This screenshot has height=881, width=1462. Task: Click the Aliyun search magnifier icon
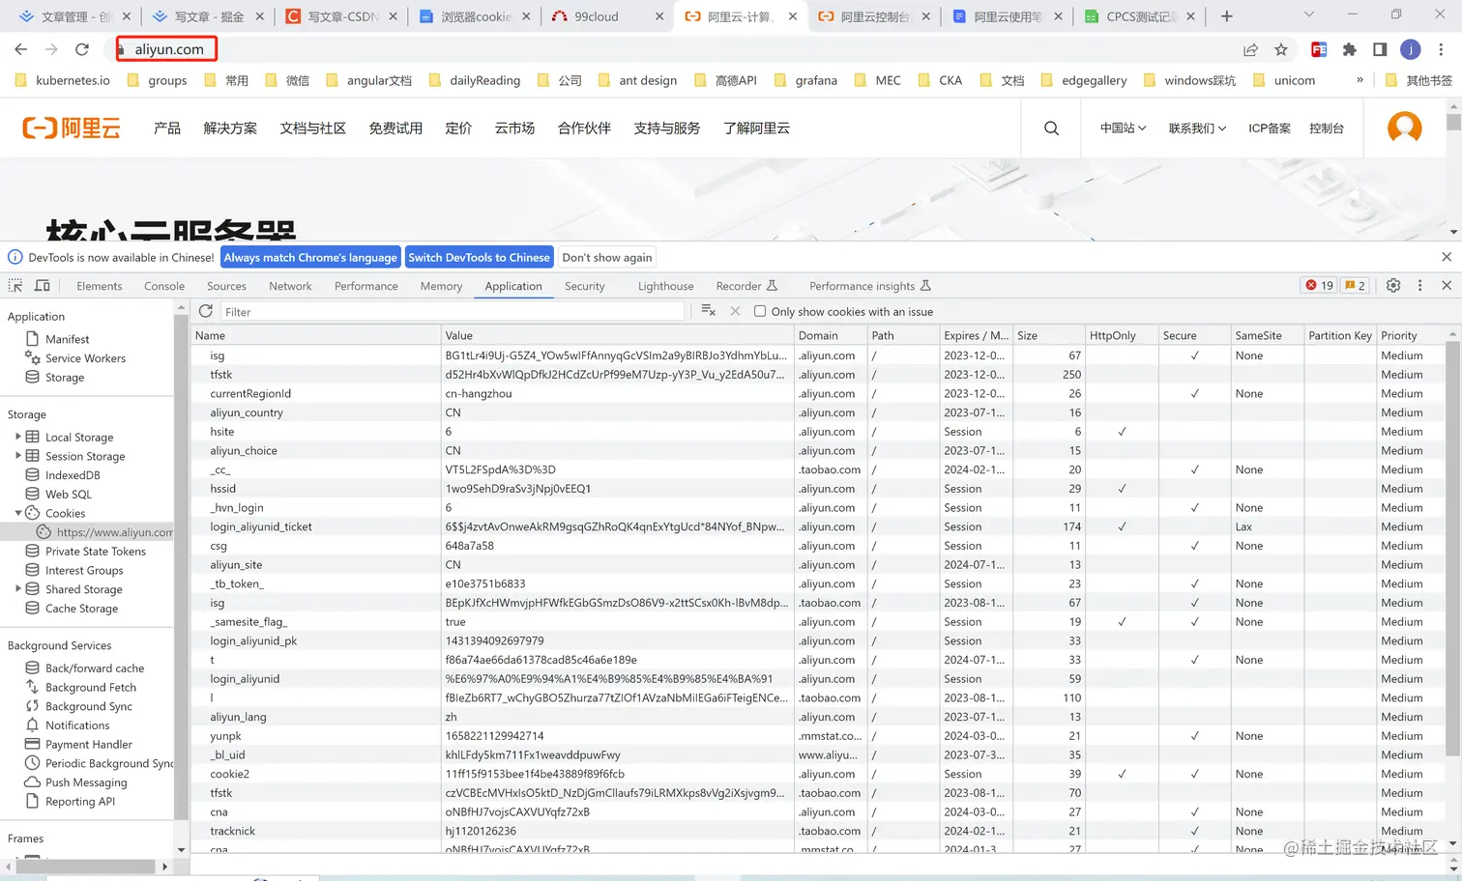click(x=1051, y=128)
